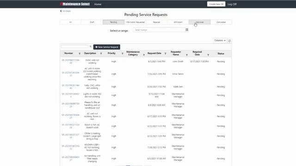The width and height of the screenshot is (296, 166).
Task: Open SR number for CNC Lathe request
Action: [71, 87]
